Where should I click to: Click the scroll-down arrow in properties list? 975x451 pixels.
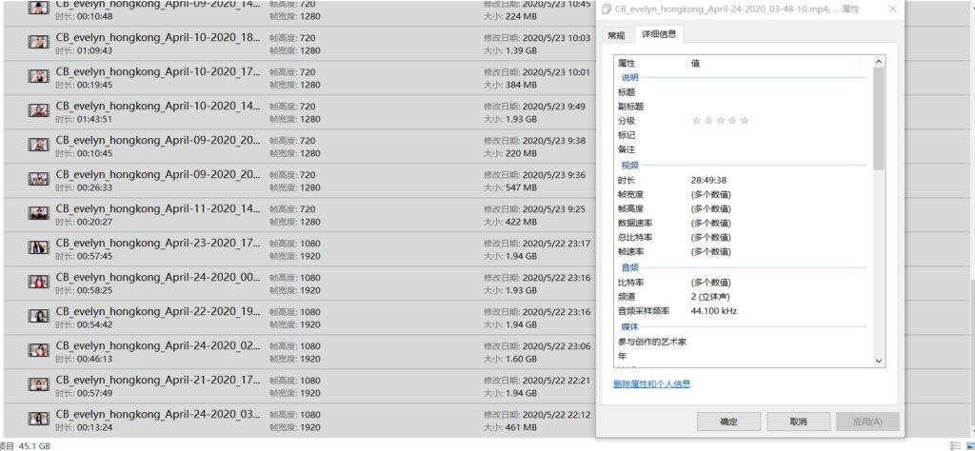tap(879, 361)
